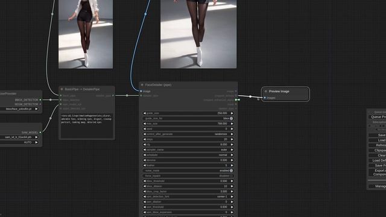Open scheduler normal dropdown
The image size is (386, 217).
tap(188, 155)
